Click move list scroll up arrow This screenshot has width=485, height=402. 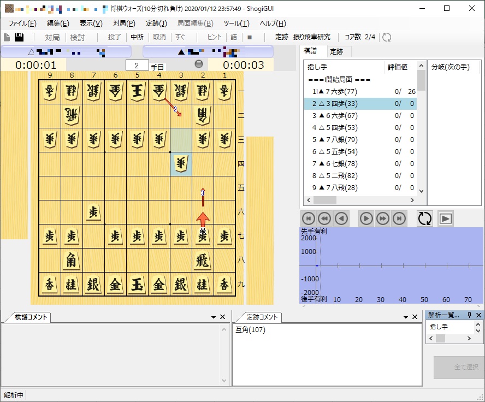pyautogui.click(x=421, y=66)
